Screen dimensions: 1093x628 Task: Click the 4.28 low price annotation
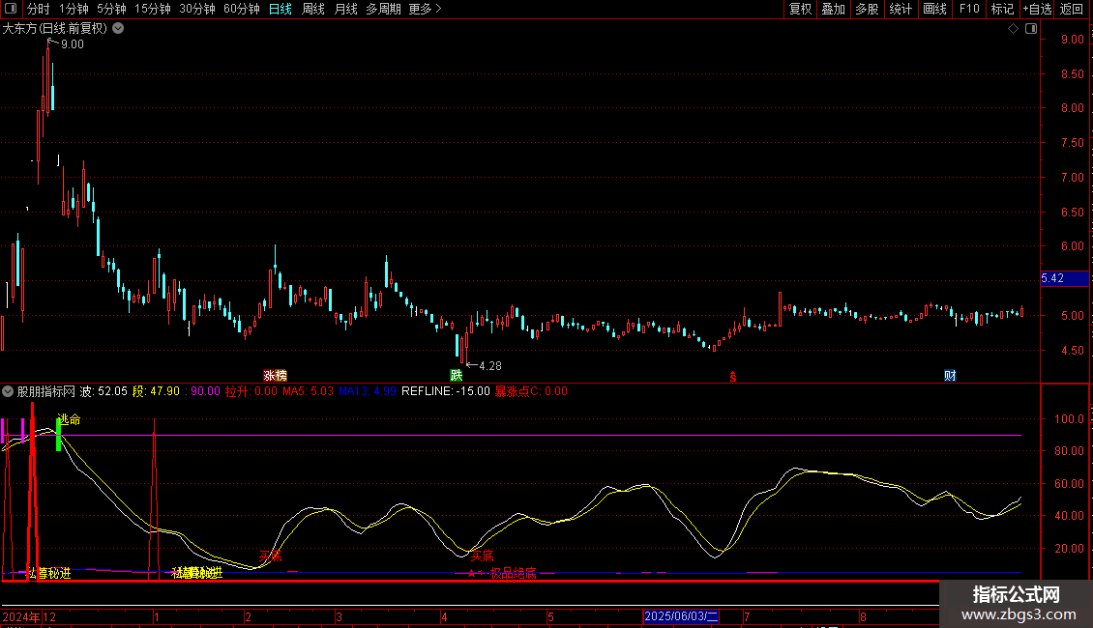tap(490, 365)
